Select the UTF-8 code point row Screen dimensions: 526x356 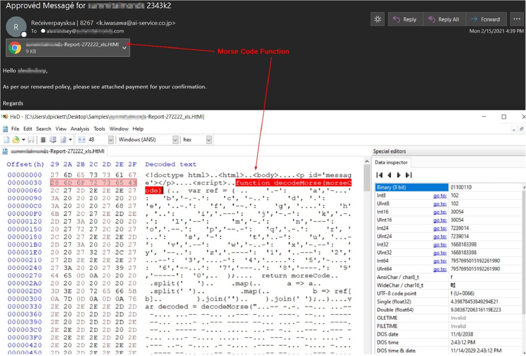coord(449,293)
